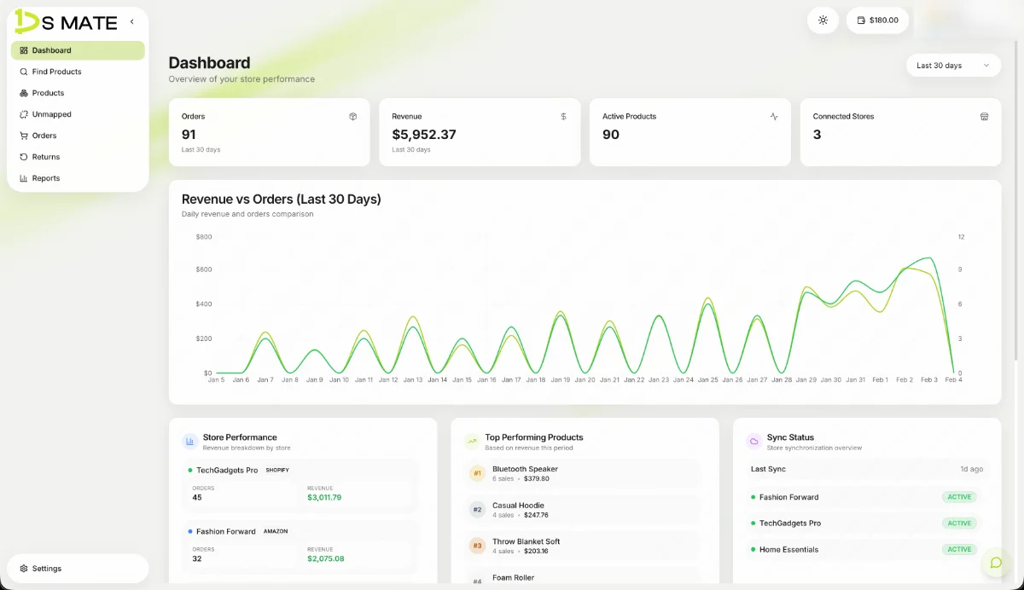Click the ACTIVE badge for Fashion Forward sync
This screenshot has height=590, width=1024.
coord(959,497)
